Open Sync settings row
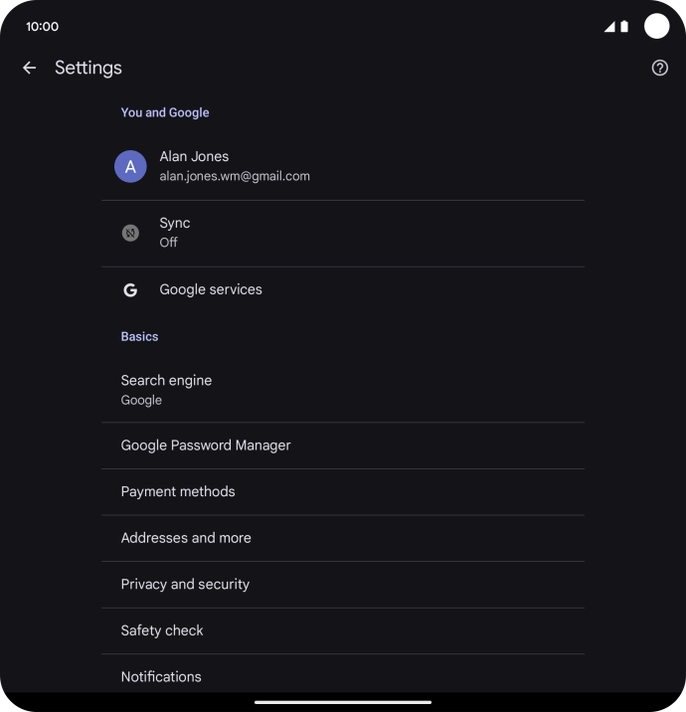This screenshot has height=712, width=686. tap(343, 234)
